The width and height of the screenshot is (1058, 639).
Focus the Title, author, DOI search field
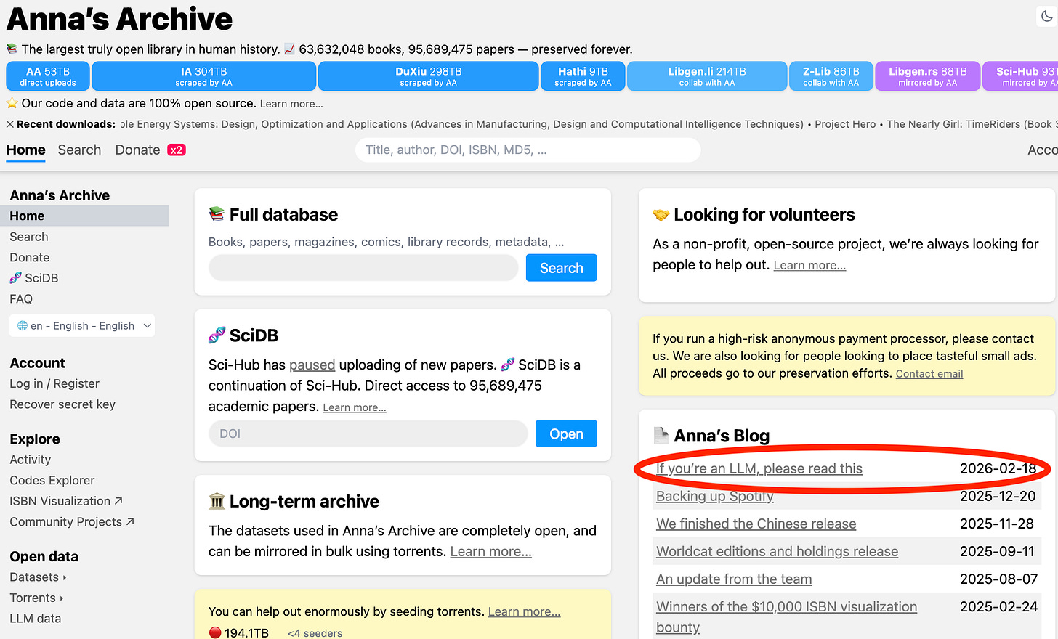pos(528,150)
